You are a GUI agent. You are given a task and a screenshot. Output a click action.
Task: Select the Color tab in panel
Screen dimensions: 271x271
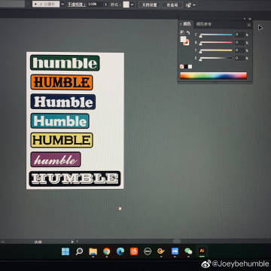coord(187,24)
